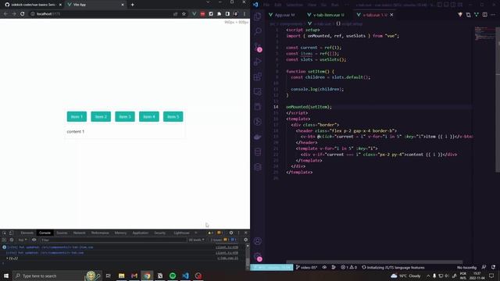Open Task View in the taskbar
The width and height of the screenshot is (500, 281).
[x=109, y=276]
